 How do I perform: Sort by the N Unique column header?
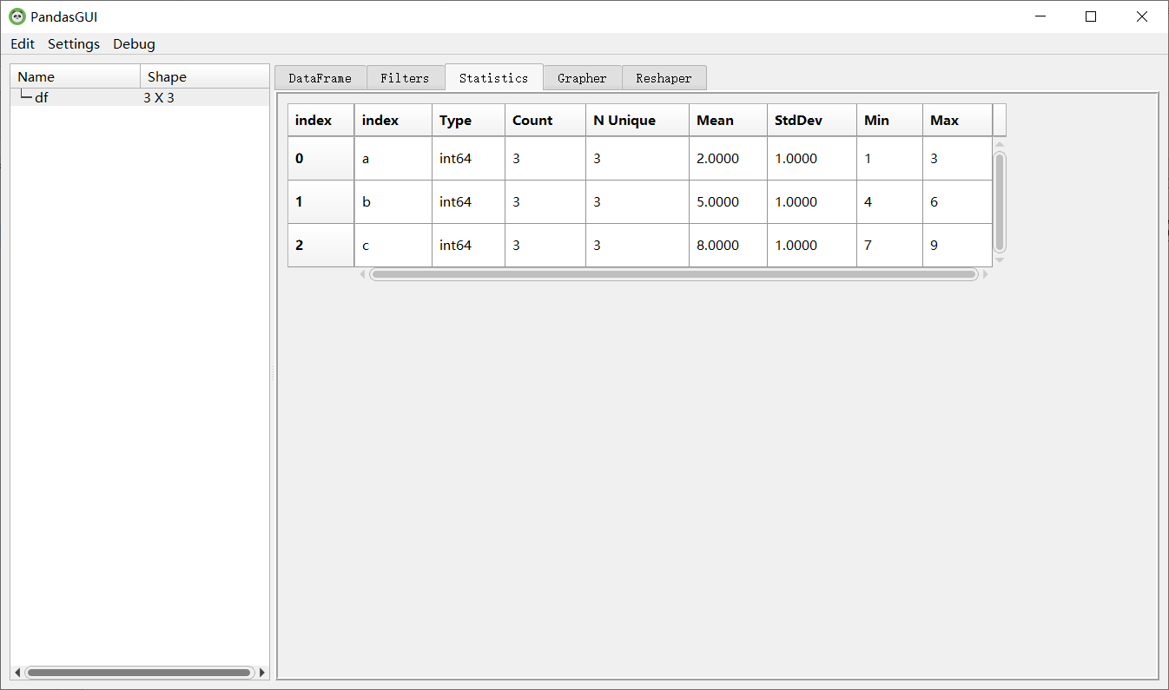pyautogui.click(x=637, y=121)
